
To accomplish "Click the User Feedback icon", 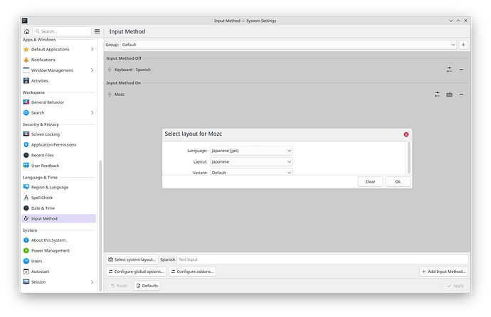I will tap(26, 166).
